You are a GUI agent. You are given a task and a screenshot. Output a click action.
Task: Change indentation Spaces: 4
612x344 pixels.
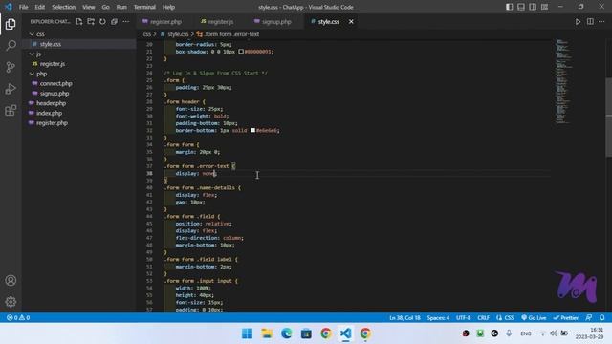[x=438, y=318]
